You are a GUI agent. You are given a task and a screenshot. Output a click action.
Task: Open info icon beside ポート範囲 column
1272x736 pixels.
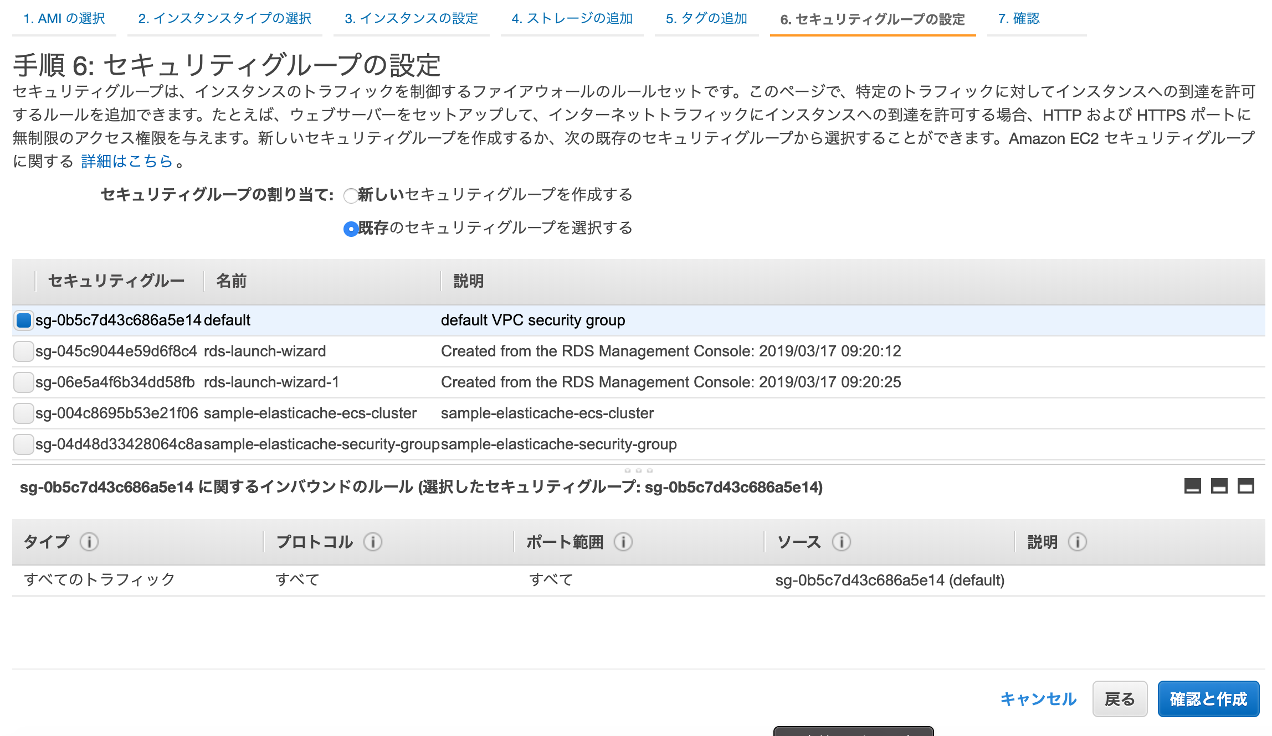[x=623, y=542]
